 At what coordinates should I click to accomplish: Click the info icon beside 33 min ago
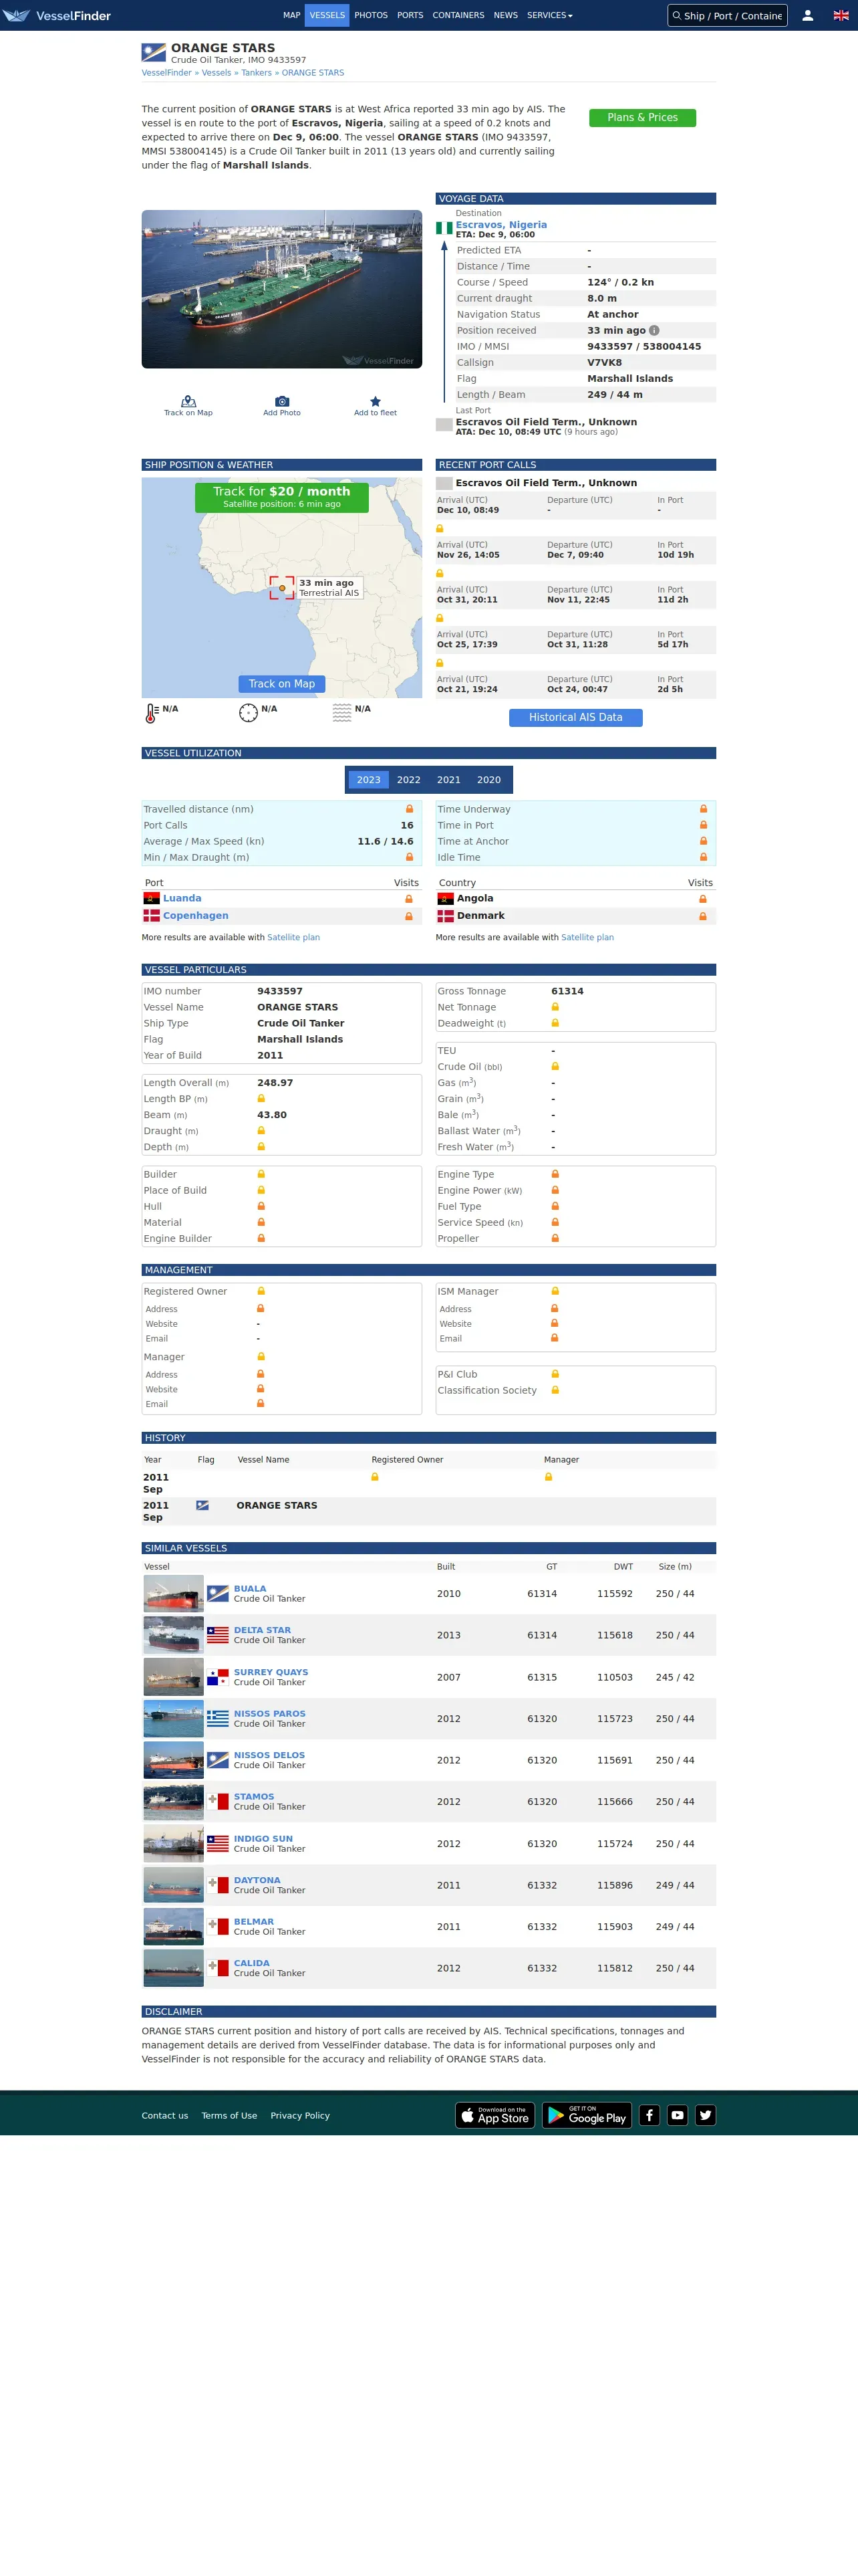click(654, 330)
